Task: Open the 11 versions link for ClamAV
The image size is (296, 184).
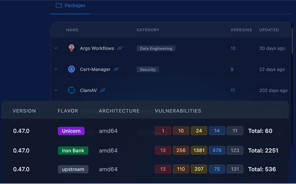Action: [233, 91]
